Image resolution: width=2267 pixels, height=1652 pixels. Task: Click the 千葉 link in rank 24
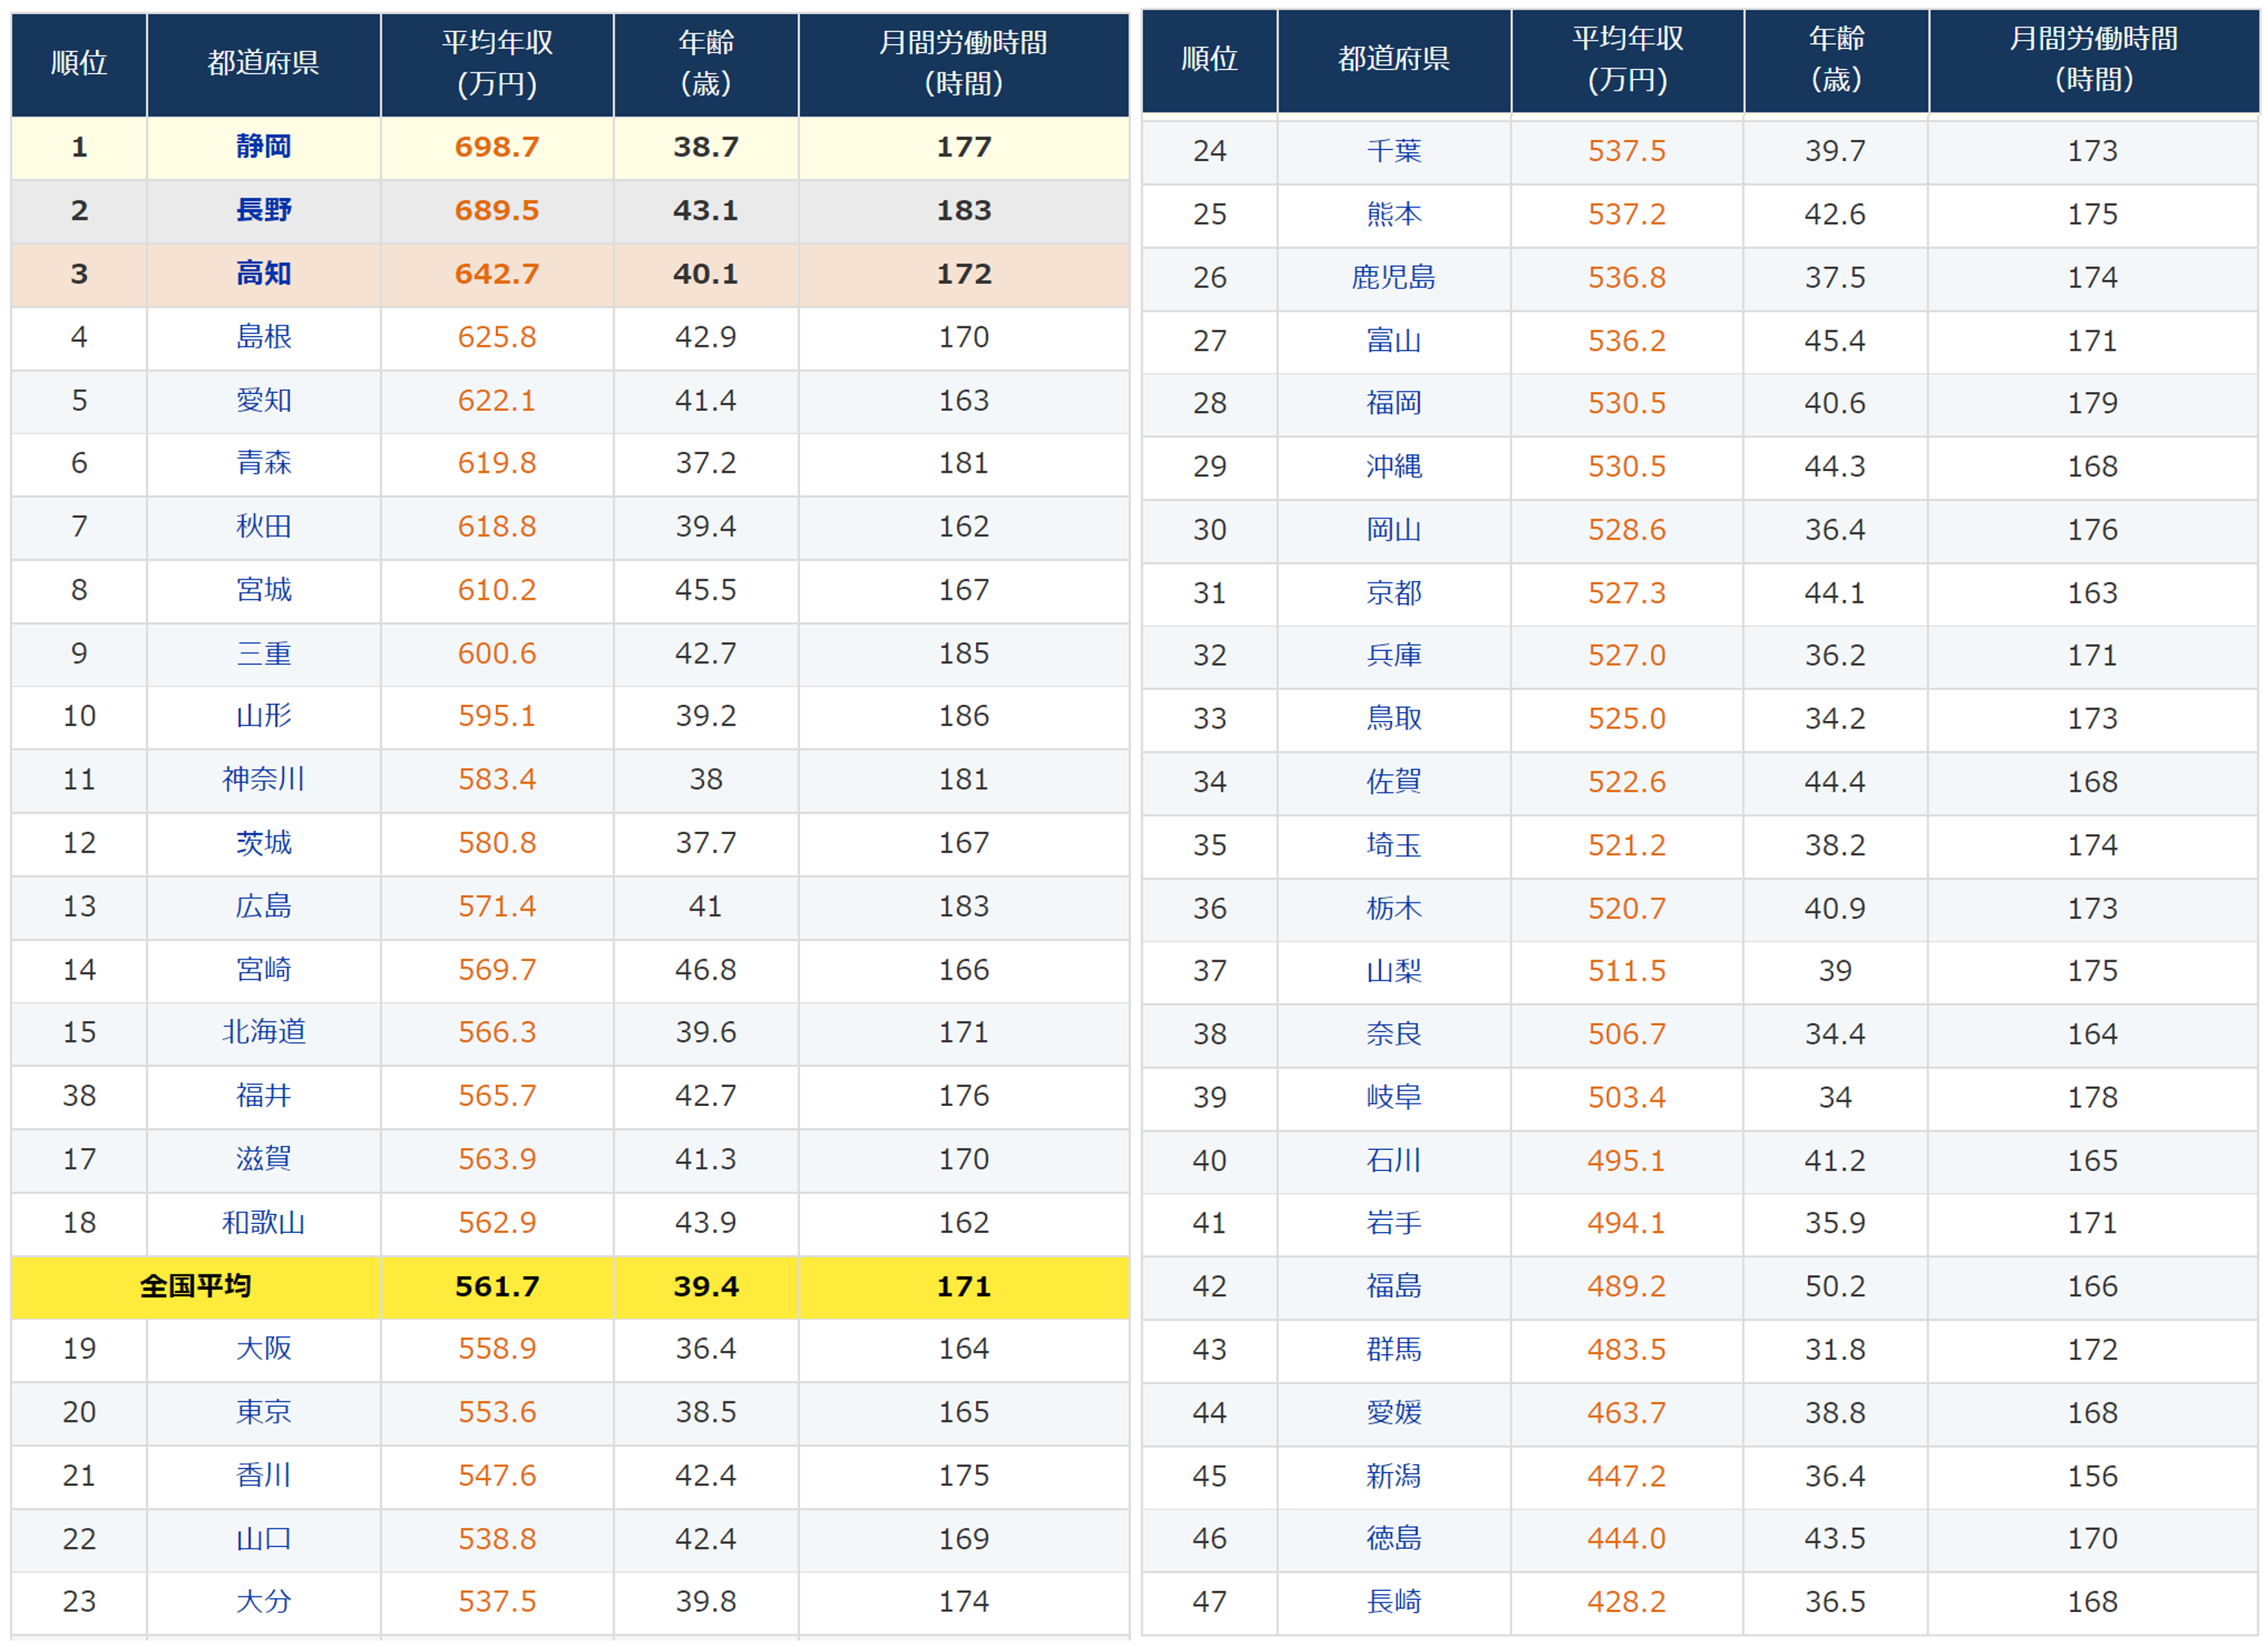pos(1393,151)
